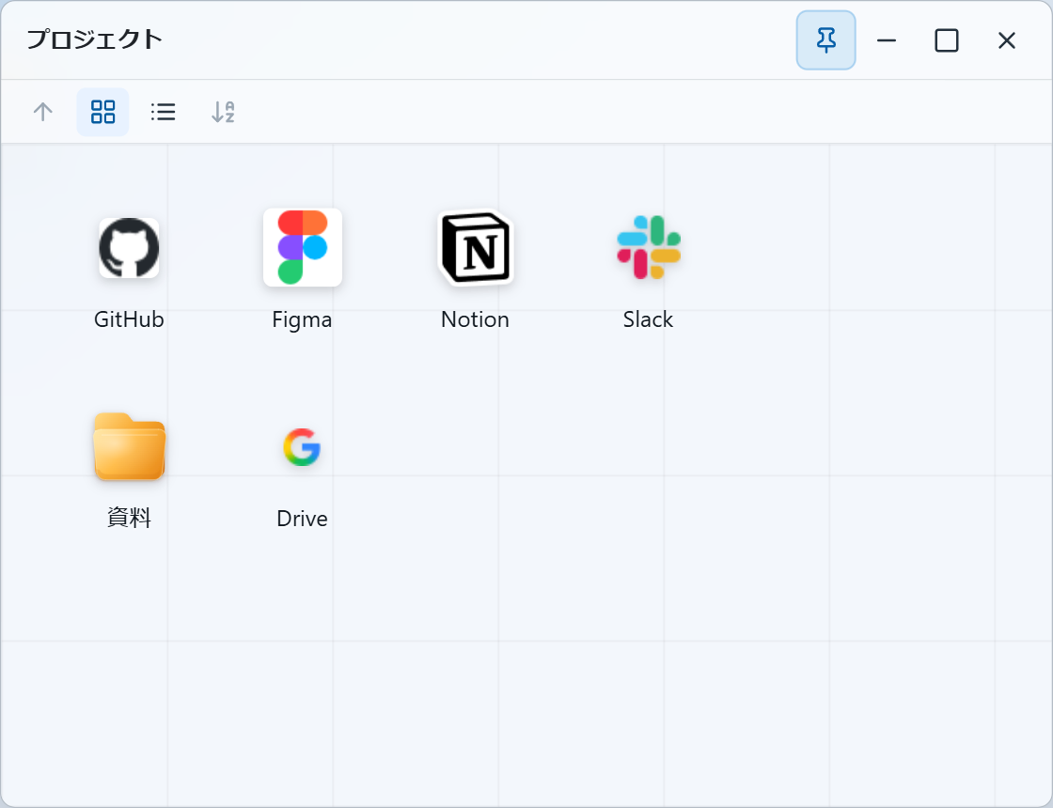The height and width of the screenshot is (808, 1053).
Task: Click the プロジェクト window title
Action: [x=95, y=39]
